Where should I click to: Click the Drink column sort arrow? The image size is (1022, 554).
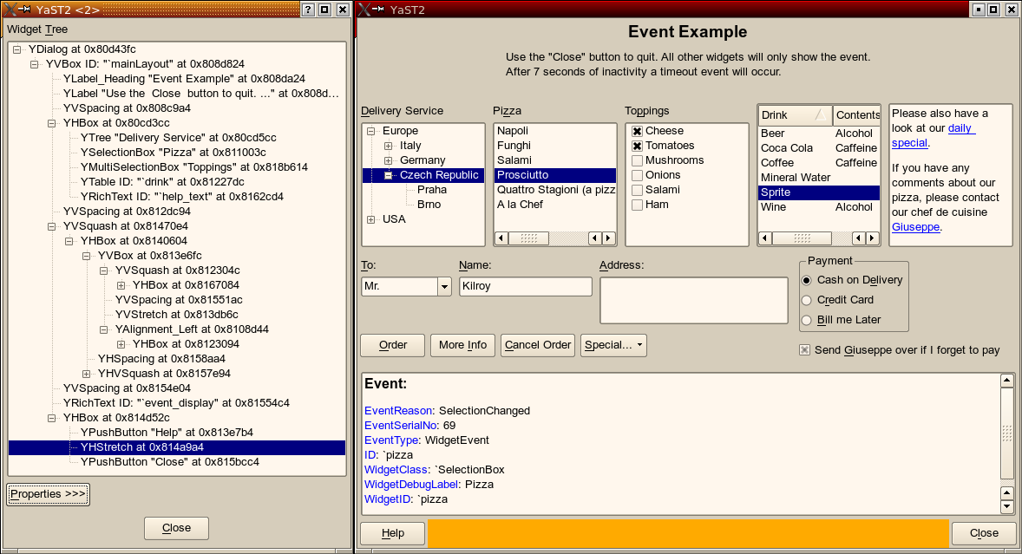(819, 115)
